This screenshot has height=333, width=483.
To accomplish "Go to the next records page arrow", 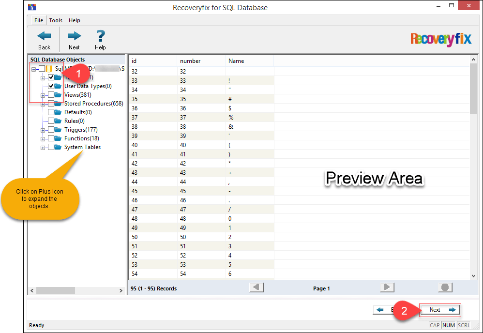I will 387,288.
